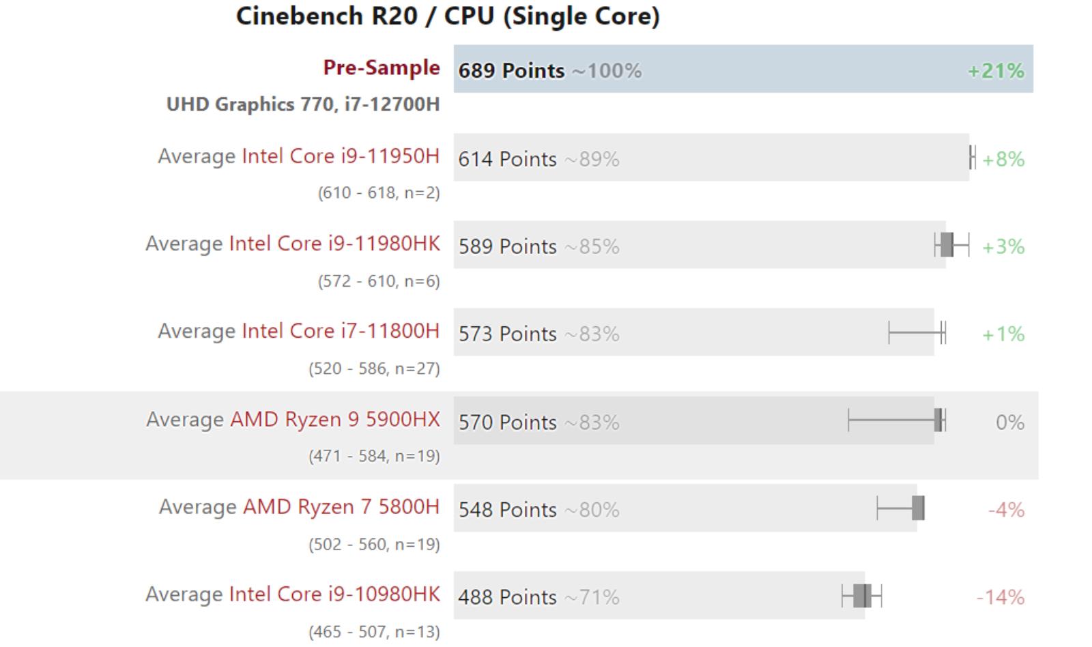Click the (520 - 586, n=27) range text

pyautogui.click(x=374, y=369)
